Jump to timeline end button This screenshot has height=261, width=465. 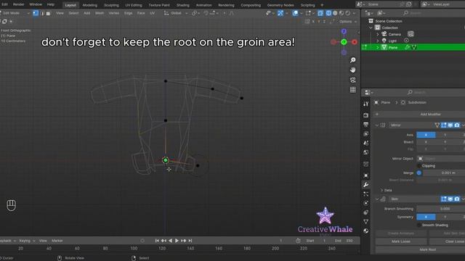click(190, 241)
